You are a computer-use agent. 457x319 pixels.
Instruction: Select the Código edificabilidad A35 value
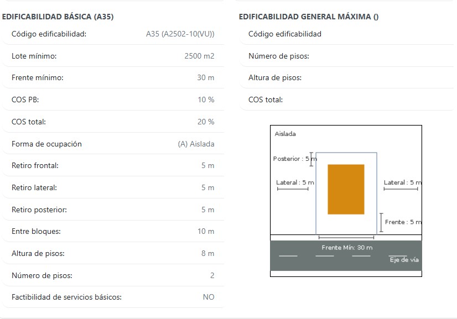(x=180, y=34)
